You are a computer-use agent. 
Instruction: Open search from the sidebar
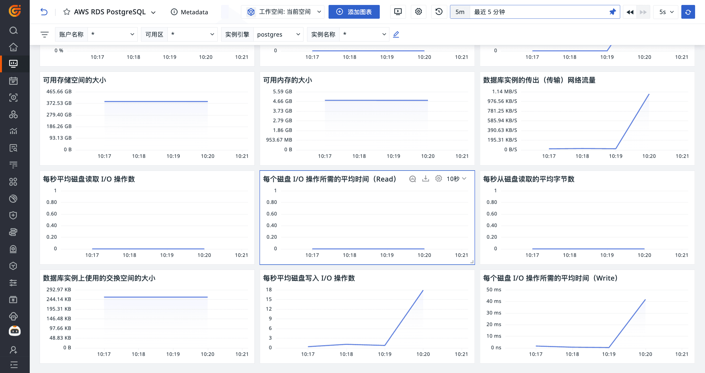[13, 30]
